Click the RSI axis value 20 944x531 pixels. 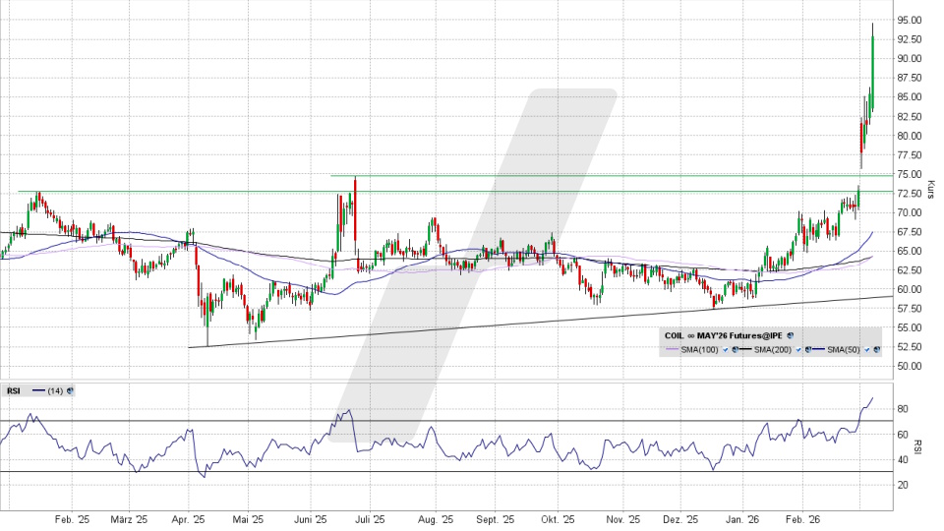click(x=903, y=485)
